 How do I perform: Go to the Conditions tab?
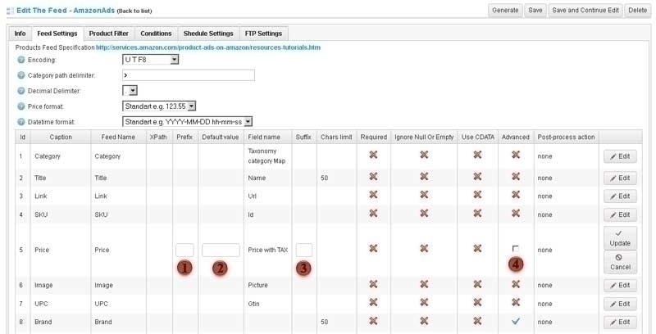coord(156,34)
